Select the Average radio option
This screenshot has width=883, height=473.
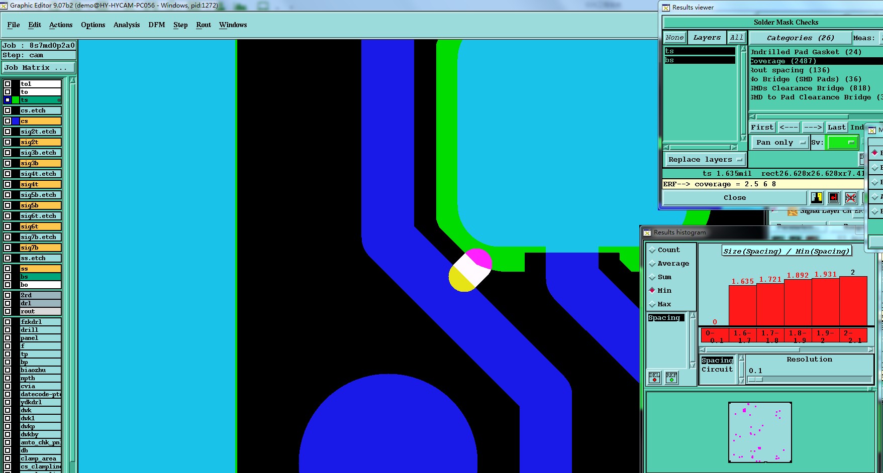tap(652, 264)
